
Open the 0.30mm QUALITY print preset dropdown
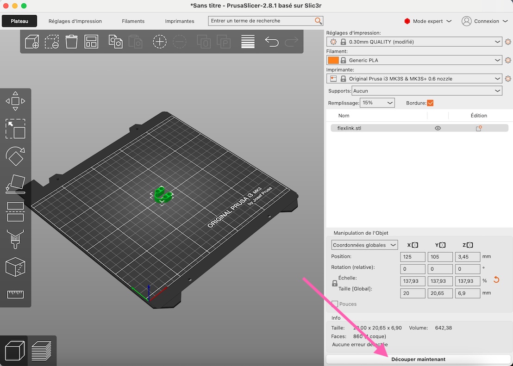coord(414,42)
